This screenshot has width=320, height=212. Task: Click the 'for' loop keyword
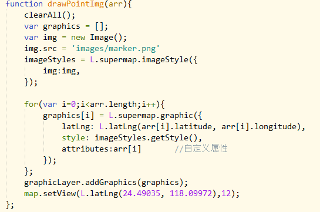[x=31, y=105]
